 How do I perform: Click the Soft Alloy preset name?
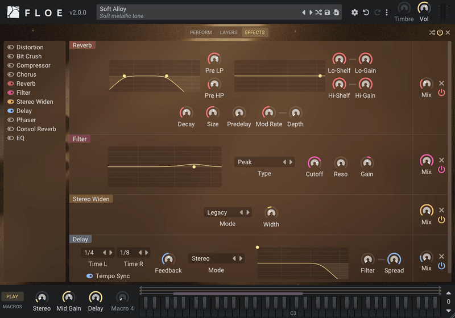click(113, 9)
